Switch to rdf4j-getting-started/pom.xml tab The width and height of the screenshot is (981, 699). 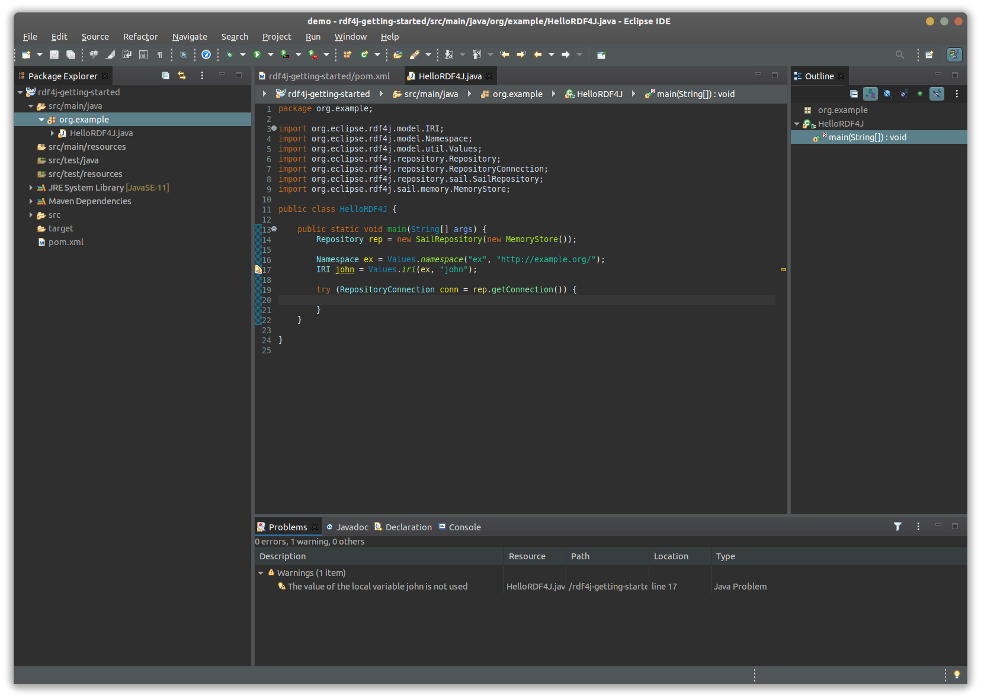point(329,76)
